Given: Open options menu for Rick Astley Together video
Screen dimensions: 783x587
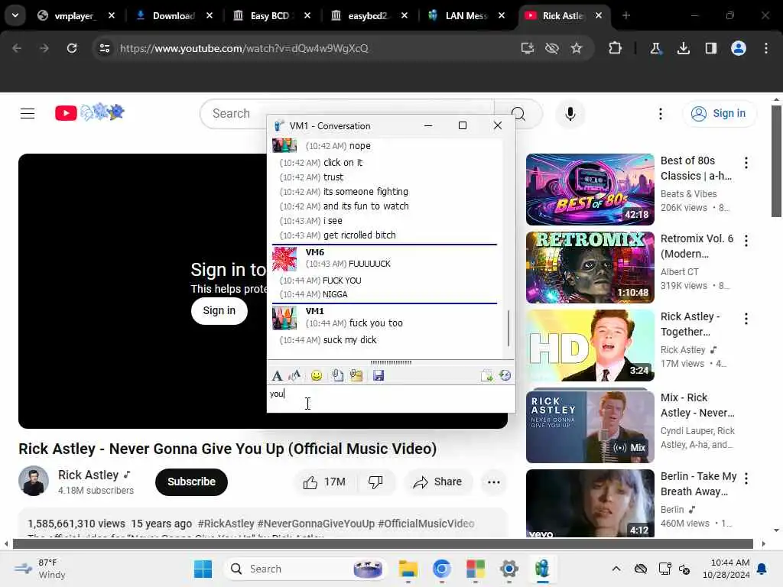Looking at the screenshot, I should (746, 319).
